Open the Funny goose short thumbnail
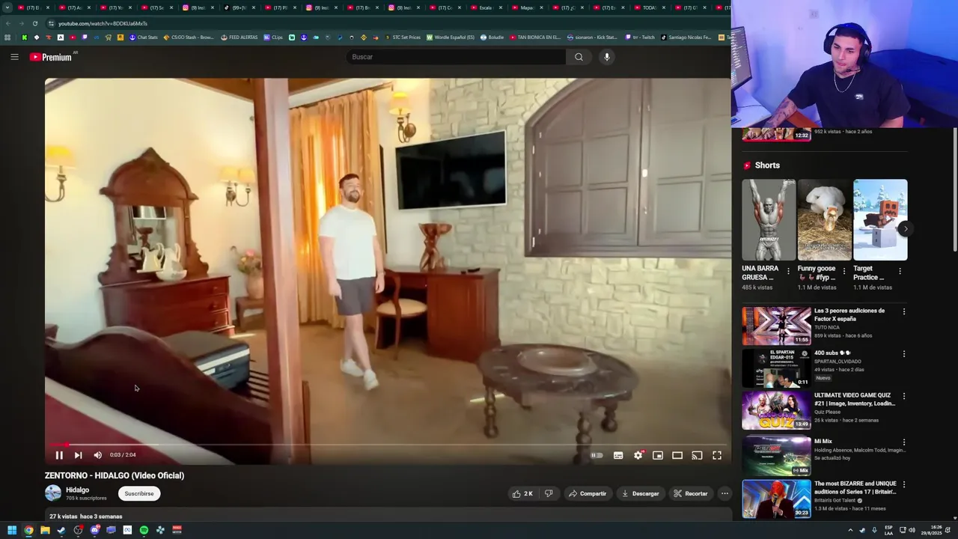958x539 pixels. (x=824, y=220)
